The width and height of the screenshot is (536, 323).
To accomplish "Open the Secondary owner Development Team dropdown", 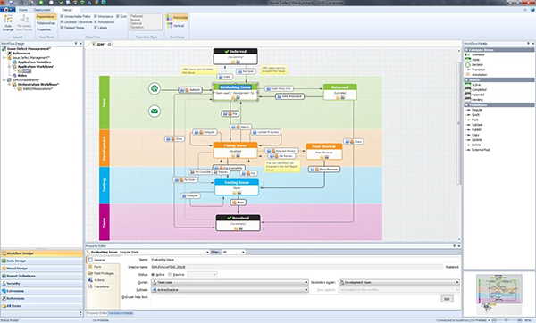I will pos(398,282).
